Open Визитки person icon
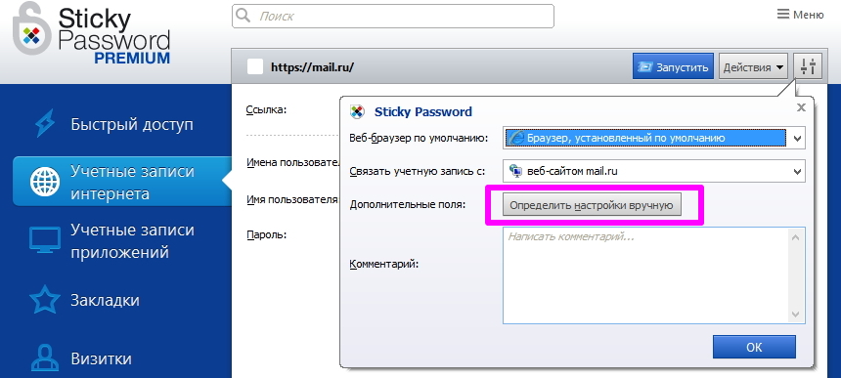The image size is (841, 378). 45,358
